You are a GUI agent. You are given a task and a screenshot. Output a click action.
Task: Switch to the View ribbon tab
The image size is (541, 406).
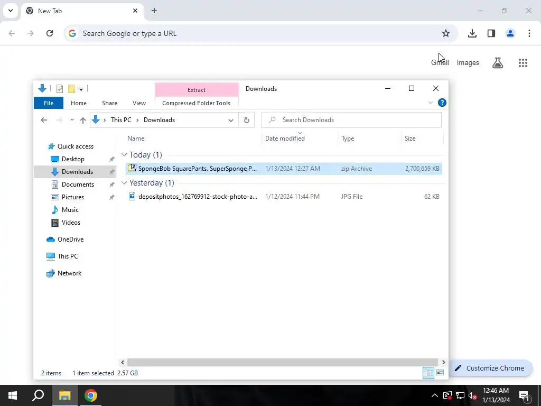pyautogui.click(x=139, y=103)
